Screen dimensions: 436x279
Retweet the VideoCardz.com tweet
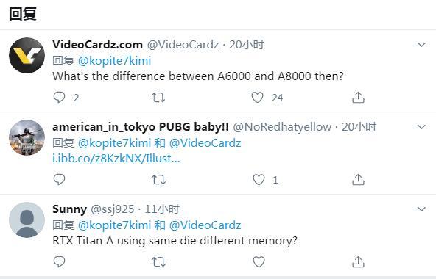coord(158,98)
